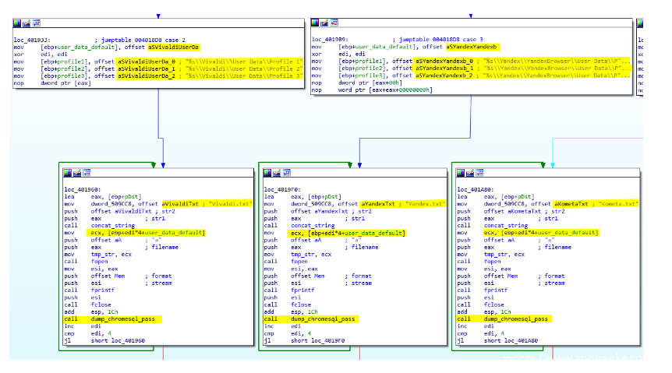672x373 pixels.
Task: Click the color palette icon on the loc_401A80 node
Action: [461, 172]
